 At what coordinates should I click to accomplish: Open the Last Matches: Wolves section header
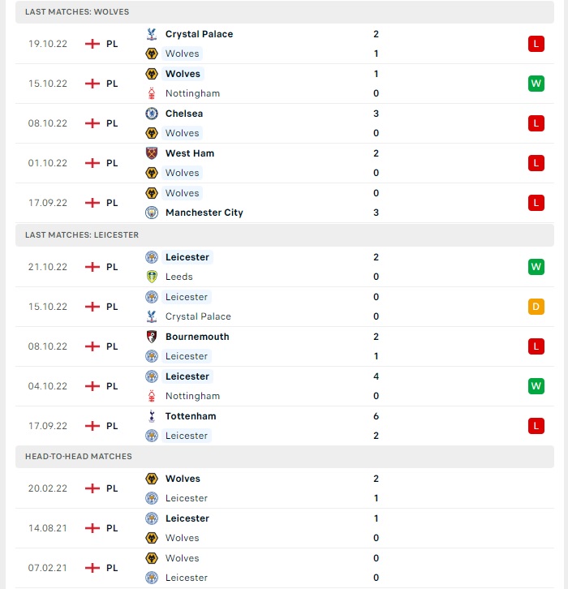coord(284,12)
